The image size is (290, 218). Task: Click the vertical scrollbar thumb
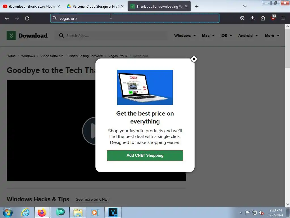287,49
